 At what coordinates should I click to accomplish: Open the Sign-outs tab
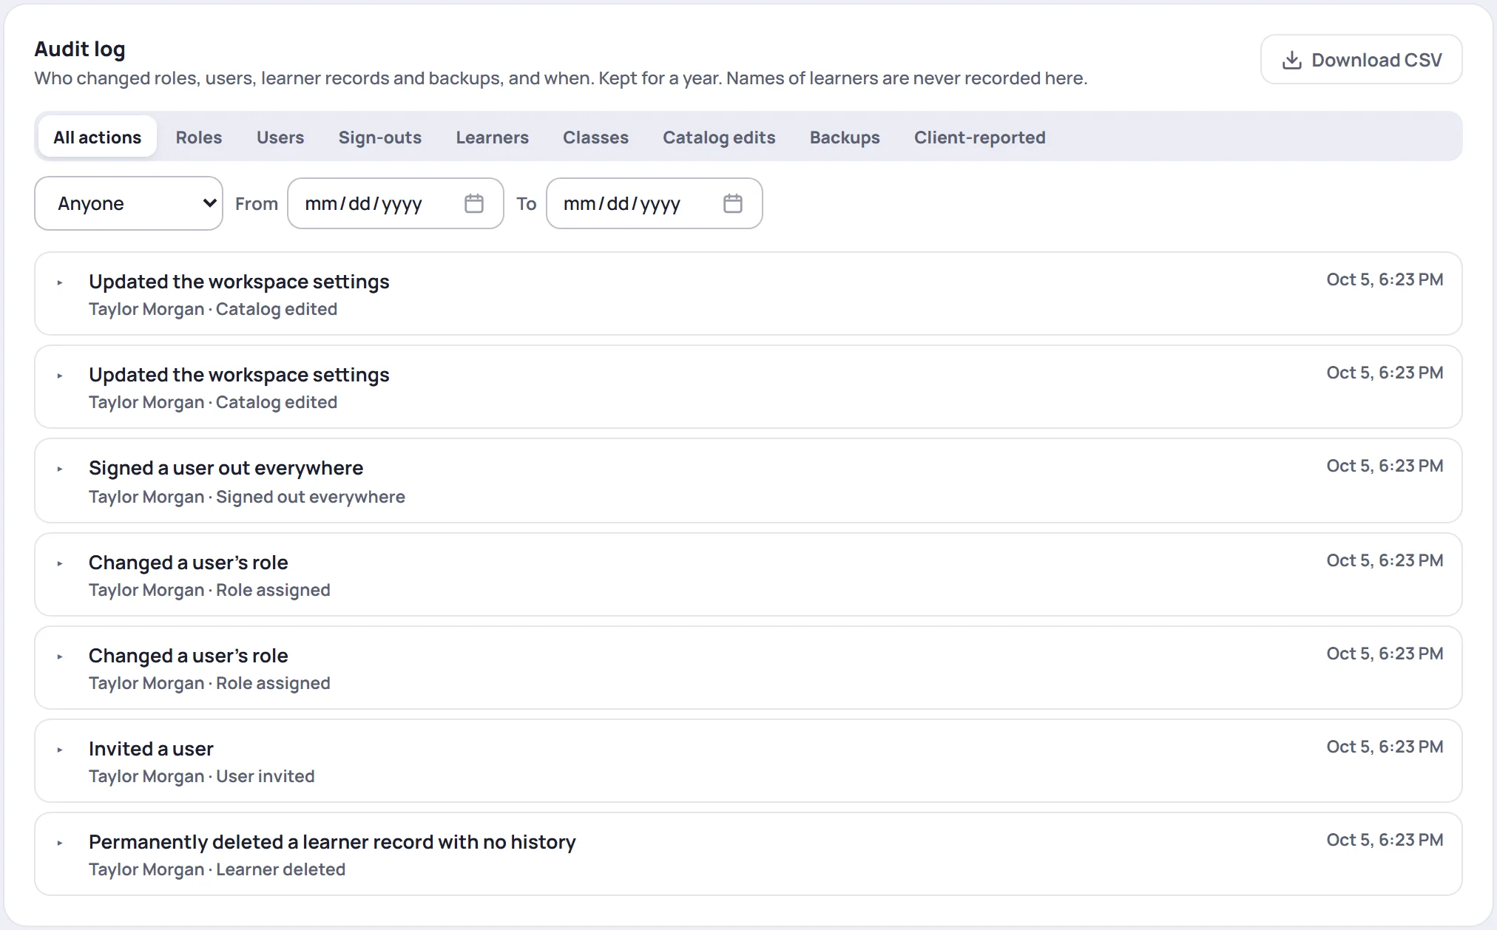pyautogui.click(x=380, y=137)
